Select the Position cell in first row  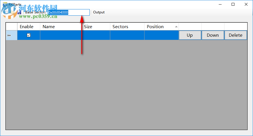coord(161,35)
